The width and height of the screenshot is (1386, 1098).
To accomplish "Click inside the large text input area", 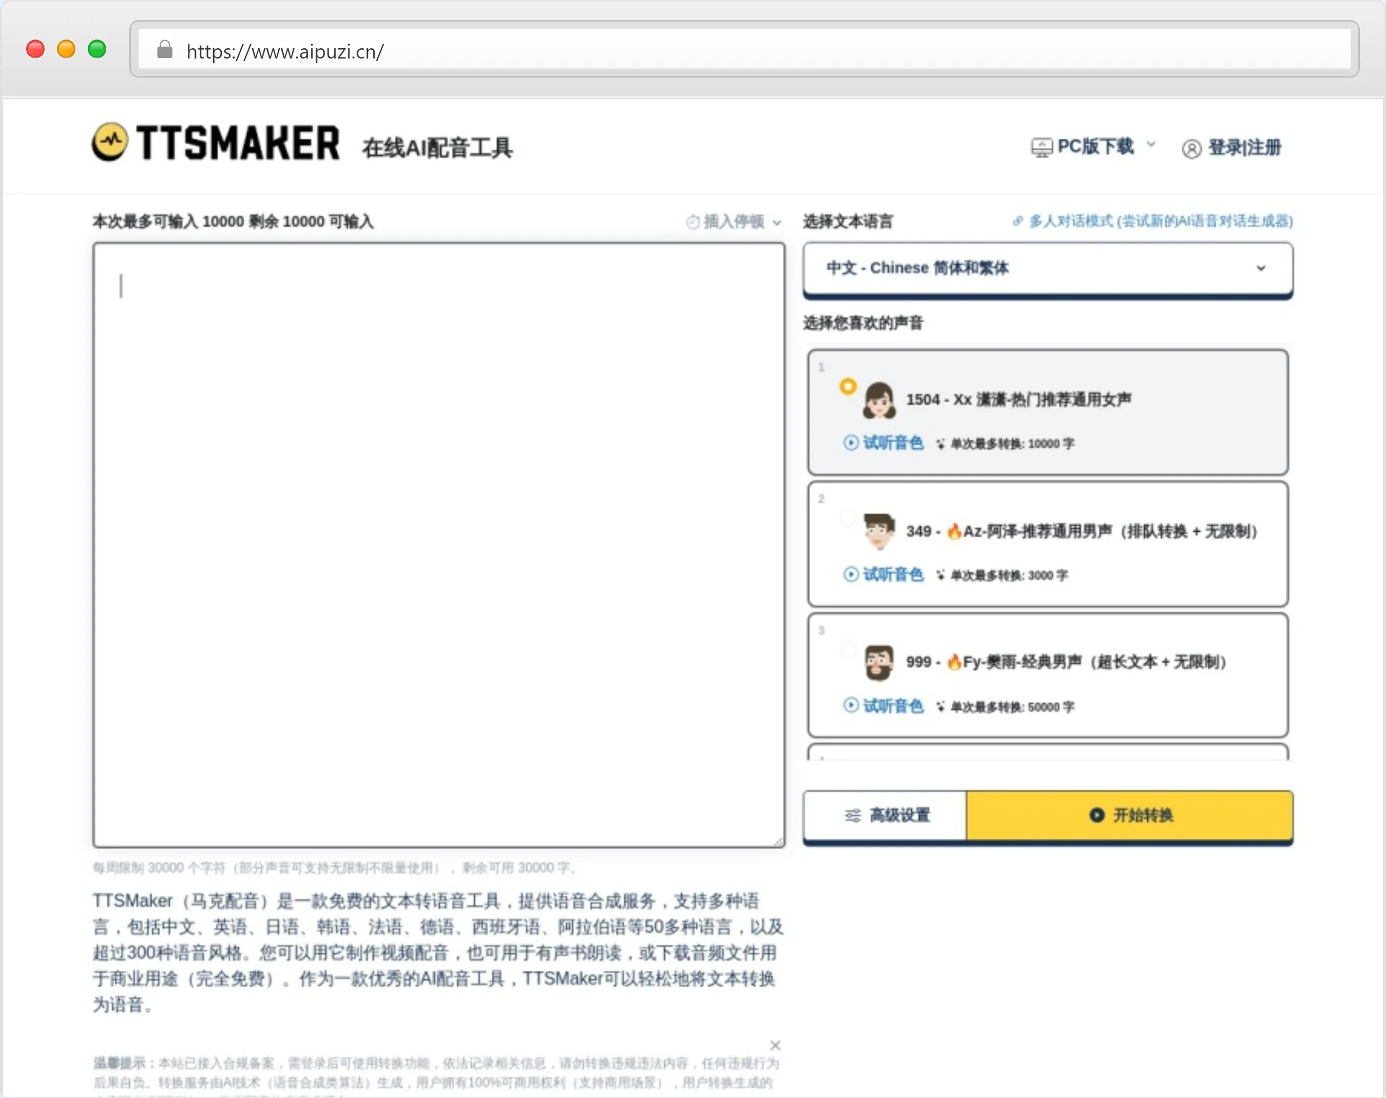I will pyautogui.click(x=438, y=545).
